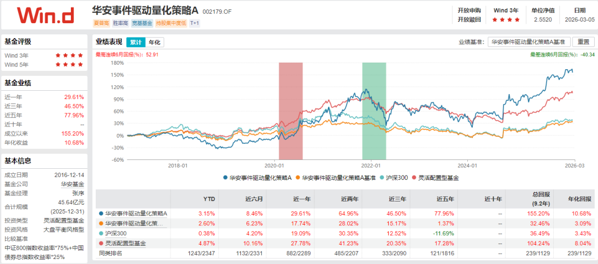The width and height of the screenshot is (598, 264).
Task: Click the 夏普高 tag badge
Action: point(101,23)
